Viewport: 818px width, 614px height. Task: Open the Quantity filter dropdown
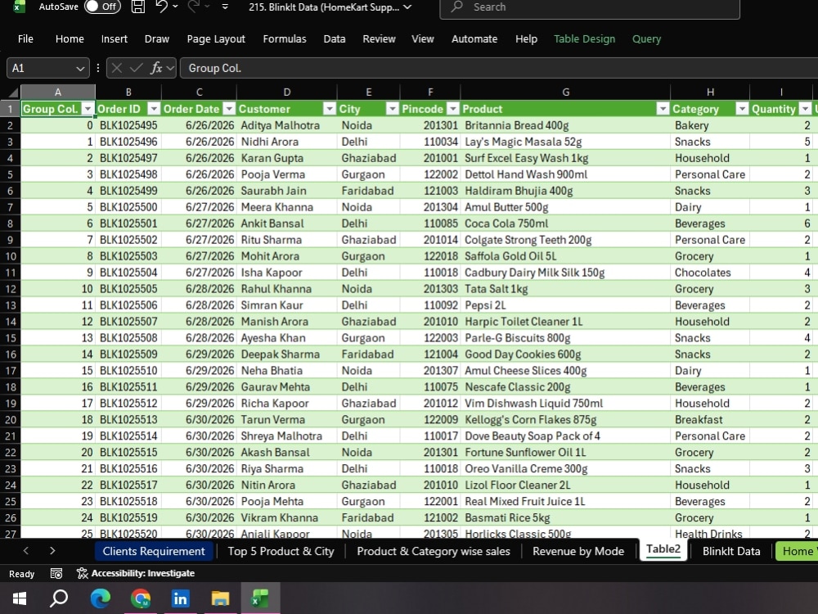(806, 109)
